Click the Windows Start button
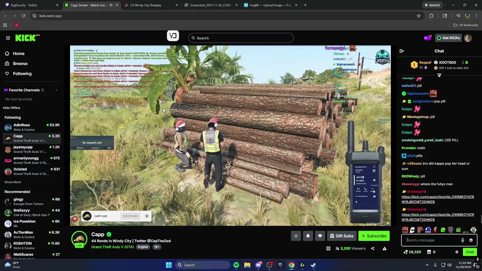This screenshot has height=271, width=482. [x=169, y=265]
